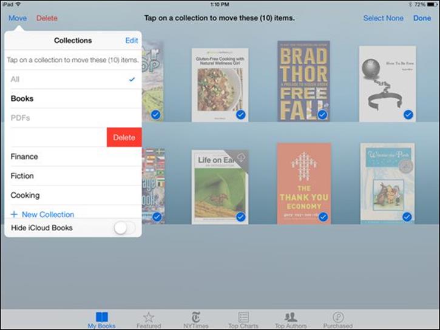The height and width of the screenshot is (330, 440).
Task: Deselect the Brad Thor Free Fall checkmark
Action: point(322,115)
